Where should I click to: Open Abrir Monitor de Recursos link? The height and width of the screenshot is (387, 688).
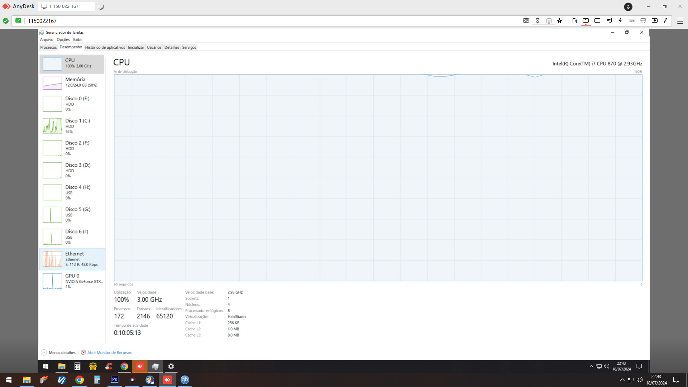click(x=109, y=353)
